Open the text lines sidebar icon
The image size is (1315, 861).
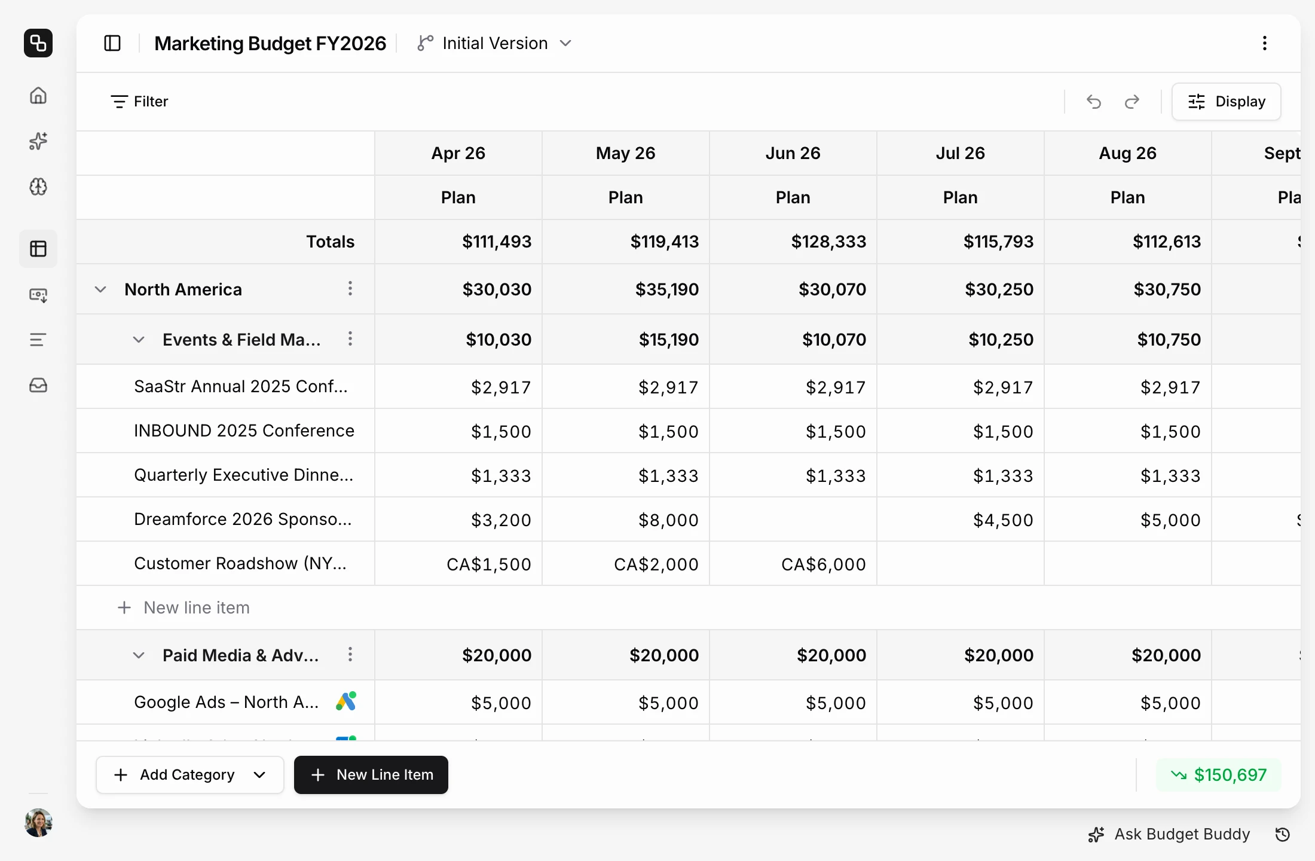point(38,340)
